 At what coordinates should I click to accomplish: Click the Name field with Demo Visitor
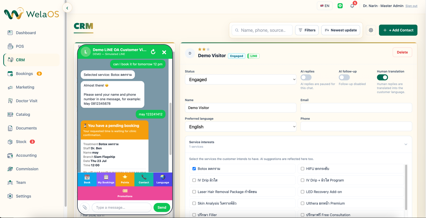pos(241,108)
